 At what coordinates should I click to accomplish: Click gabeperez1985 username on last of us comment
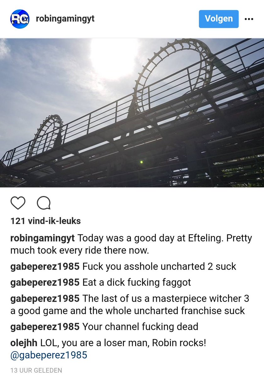(45, 298)
